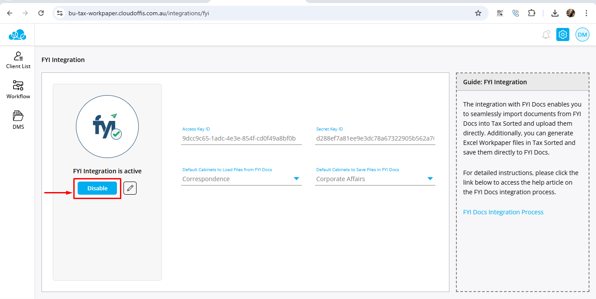Click the FYI Integration page heading
This screenshot has width=596, height=299.
click(x=63, y=60)
